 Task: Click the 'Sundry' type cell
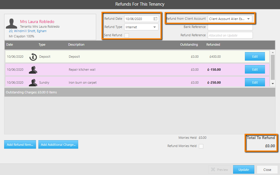click(x=44, y=82)
